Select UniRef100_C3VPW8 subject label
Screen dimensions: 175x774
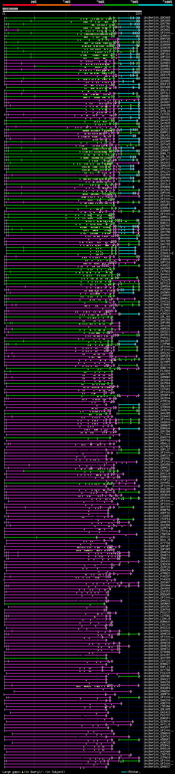tap(157, 344)
